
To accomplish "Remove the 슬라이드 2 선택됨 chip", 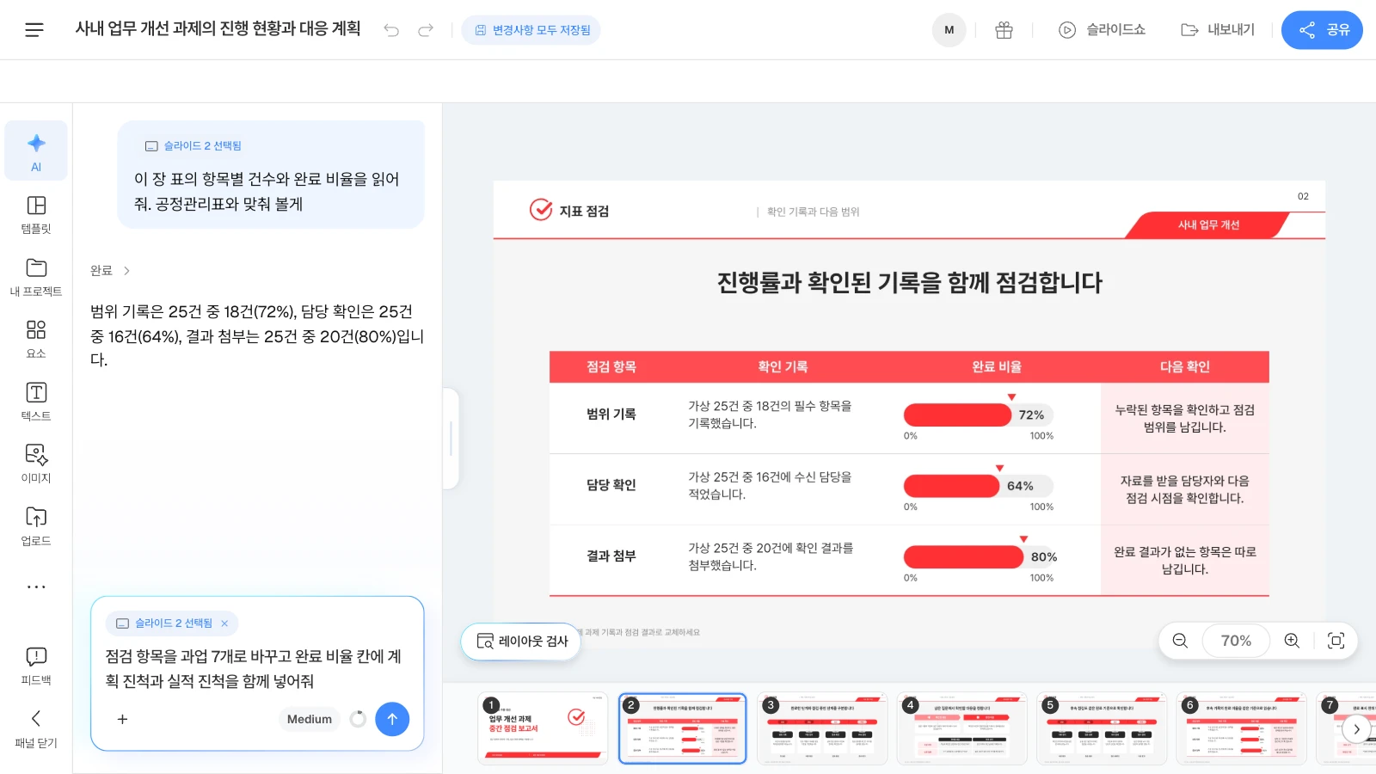I will point(224,623).
